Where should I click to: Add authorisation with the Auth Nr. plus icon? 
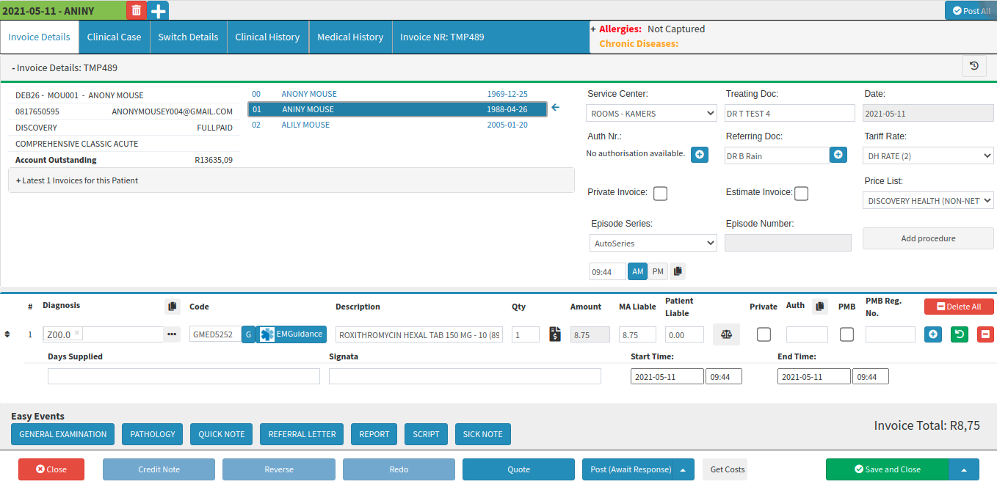coord(700,154)
